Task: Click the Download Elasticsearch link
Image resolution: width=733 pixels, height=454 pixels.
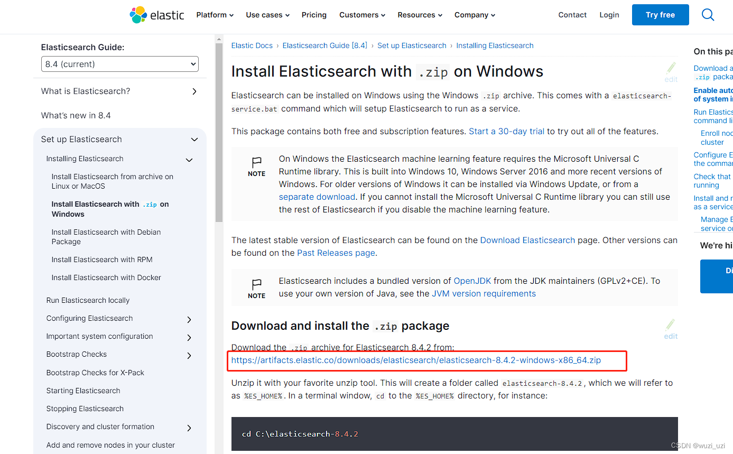Action: (x=527, y=240)
